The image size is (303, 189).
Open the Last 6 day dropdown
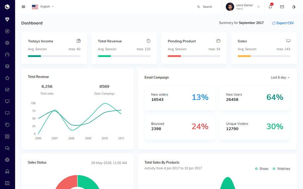click(x=280, y=78)
